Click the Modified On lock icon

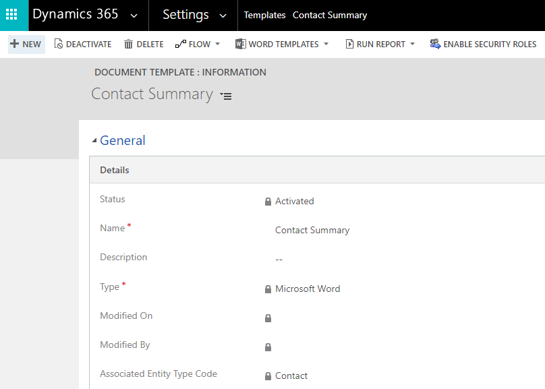268,318
